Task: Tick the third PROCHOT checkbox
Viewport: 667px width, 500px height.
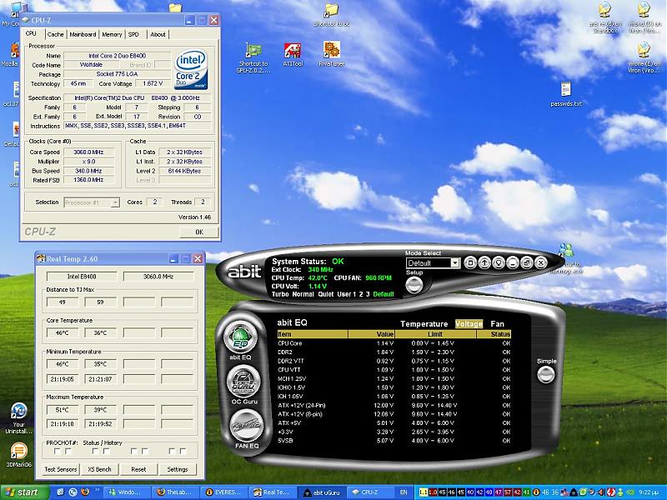Action: tap(96, 451)
